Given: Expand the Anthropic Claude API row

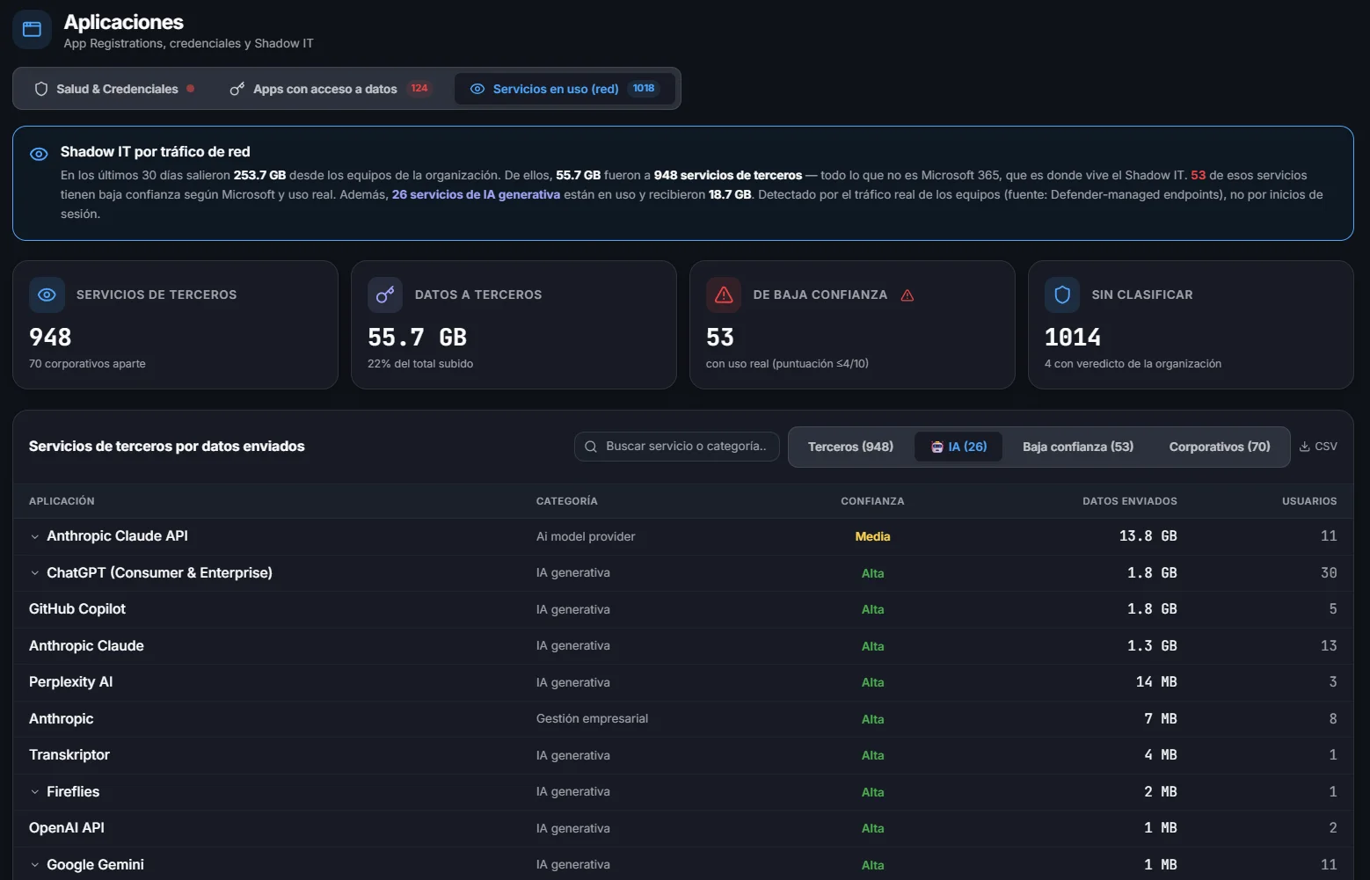Looking at the screenshot, I should click(35, 536).
